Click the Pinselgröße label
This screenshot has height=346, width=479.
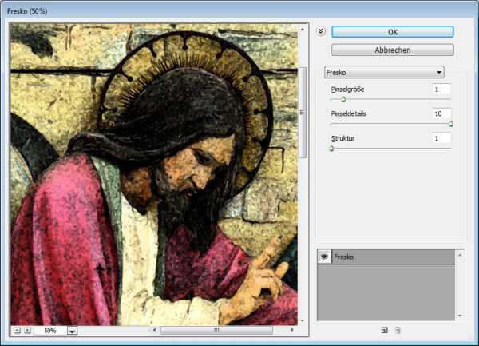point(347,89)
